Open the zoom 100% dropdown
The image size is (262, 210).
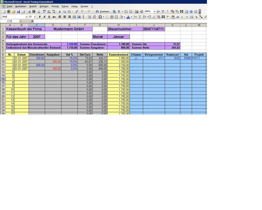pos(154,11)
